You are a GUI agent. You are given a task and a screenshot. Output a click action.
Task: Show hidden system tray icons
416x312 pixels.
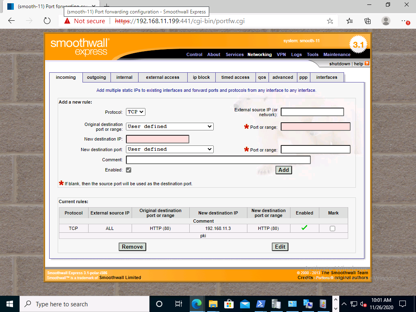point(344,304)
